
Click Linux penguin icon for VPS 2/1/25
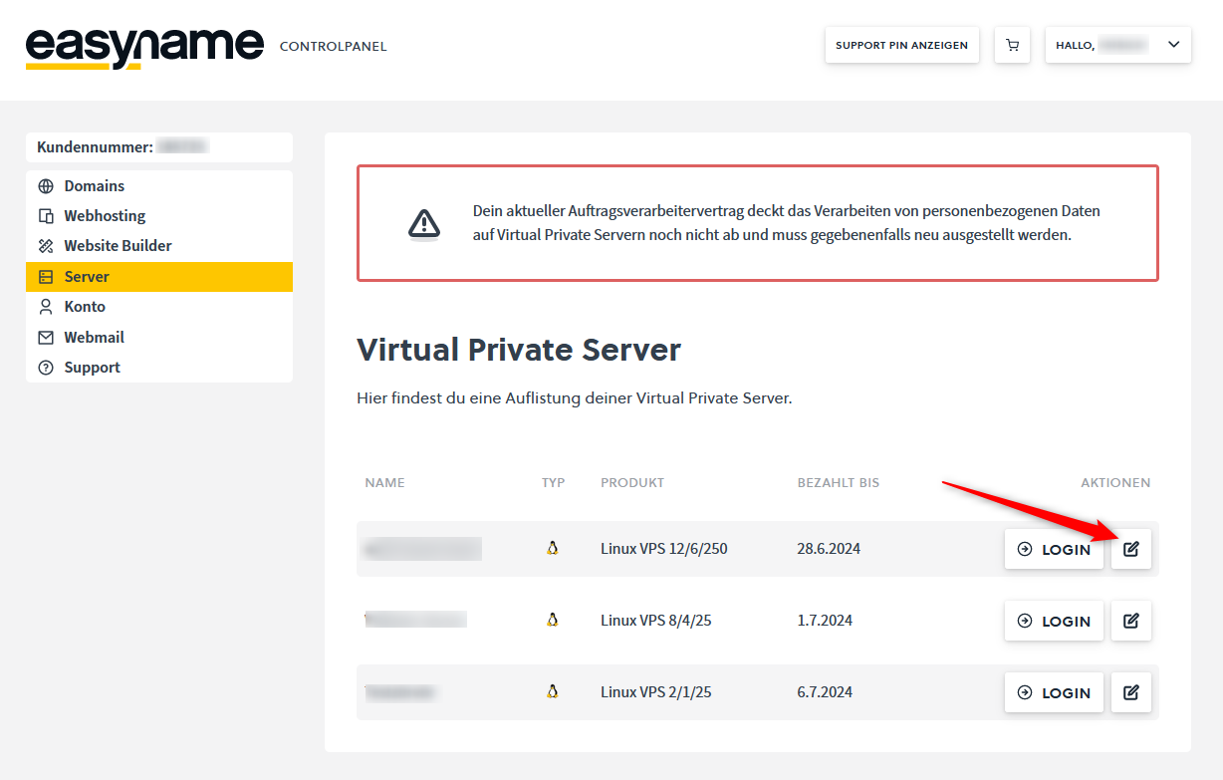[x=552, y=691]
